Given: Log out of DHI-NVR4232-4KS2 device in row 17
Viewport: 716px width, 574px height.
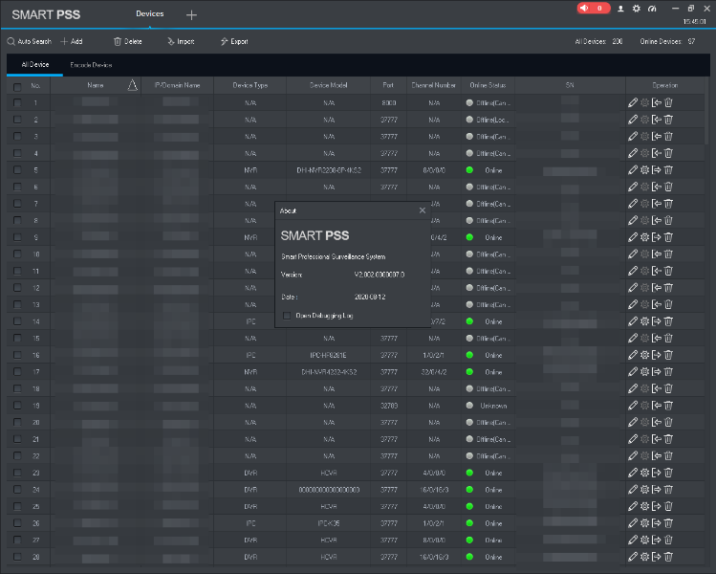Looking at the screenshot, I should (x=656, y=372).
